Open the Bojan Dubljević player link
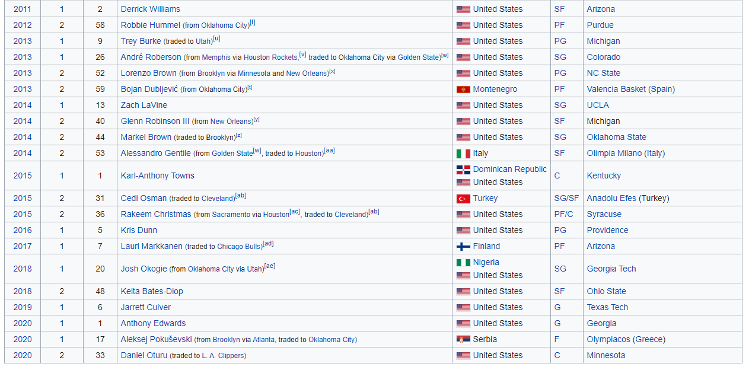 149,89
